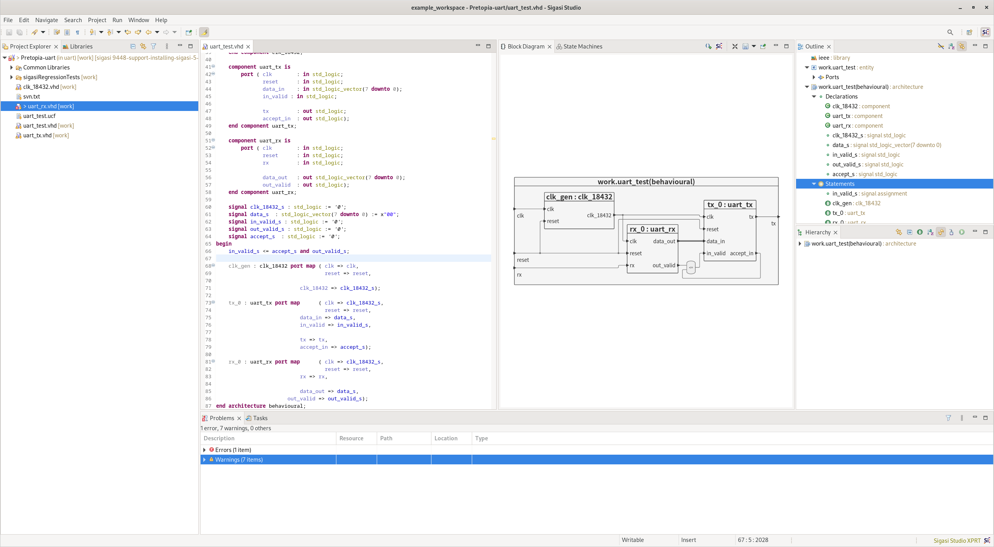Toggle Block Selection Mode icon
The width and height of the screenshot is (994, 547).
coord(67,33)
